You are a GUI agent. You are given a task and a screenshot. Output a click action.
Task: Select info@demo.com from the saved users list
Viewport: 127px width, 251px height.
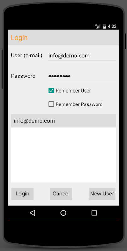63,121
